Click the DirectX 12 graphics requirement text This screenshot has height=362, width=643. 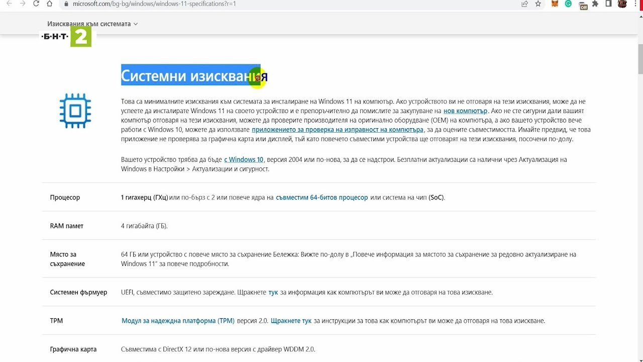pyautogui.click(x=218, y=349)
